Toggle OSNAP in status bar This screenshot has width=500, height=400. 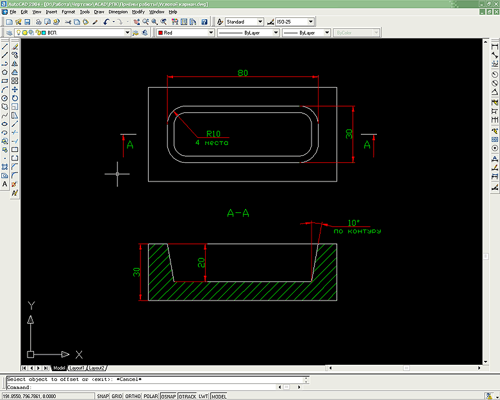pos(169,396)
